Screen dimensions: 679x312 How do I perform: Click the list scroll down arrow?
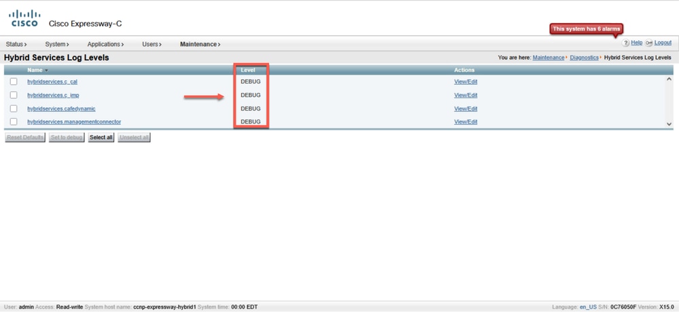coord(669,124)
